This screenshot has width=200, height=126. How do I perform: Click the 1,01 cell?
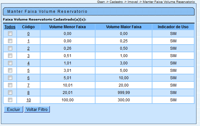[68, 63]
